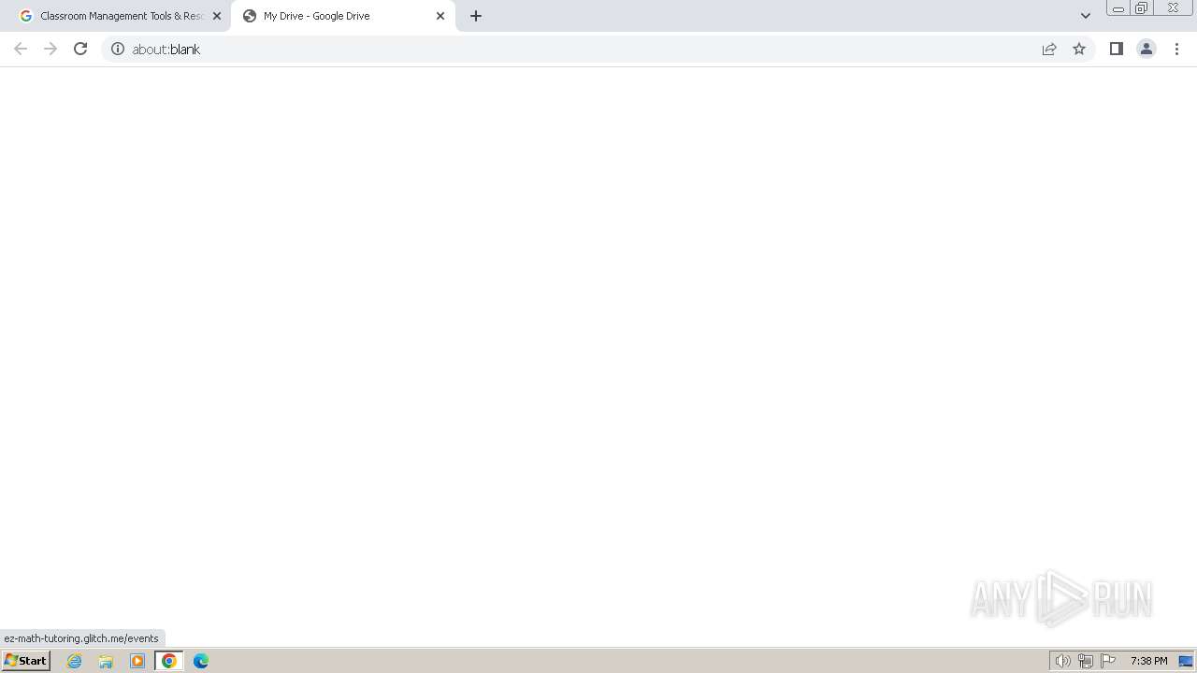Open Windows Explorer folder icon
Screen dimensions: 1197x673
click(x=106, y=661)
